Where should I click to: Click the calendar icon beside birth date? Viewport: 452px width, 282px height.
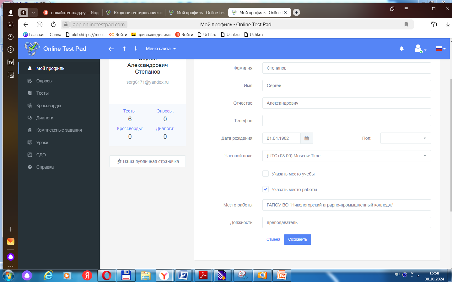click(x=307, y=138)
